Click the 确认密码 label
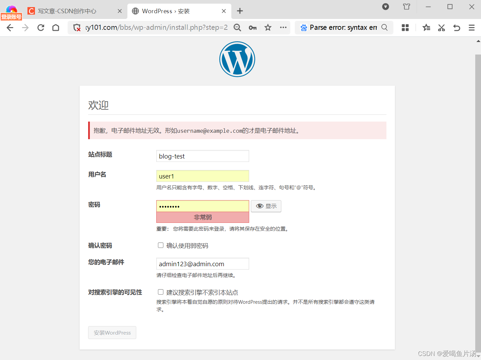 click(x=100, y=246)
